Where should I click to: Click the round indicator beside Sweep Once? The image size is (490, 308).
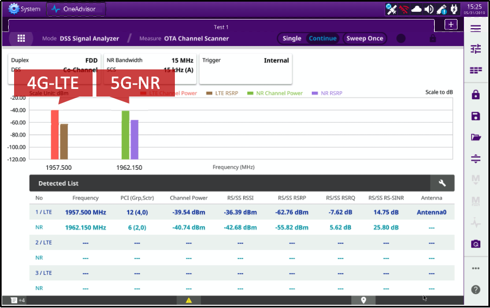(x=401, y=39)
